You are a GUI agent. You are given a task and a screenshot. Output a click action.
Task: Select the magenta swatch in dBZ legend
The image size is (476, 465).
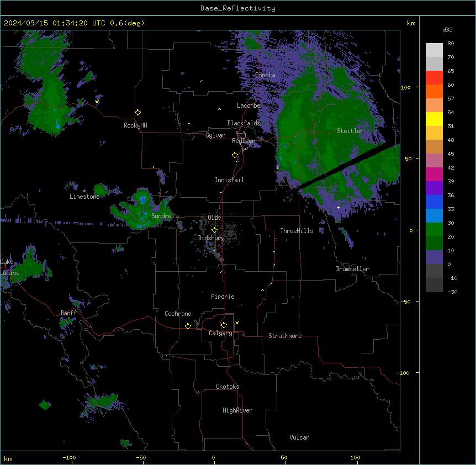coord(434,174)
